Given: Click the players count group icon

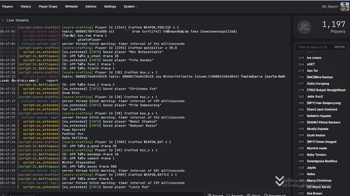Looking at the screenshot, I should (304, 27).
